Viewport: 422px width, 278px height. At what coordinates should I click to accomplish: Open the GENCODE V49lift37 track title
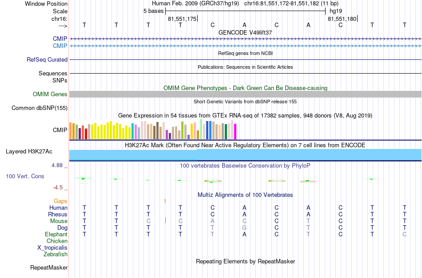pos(245,32)
